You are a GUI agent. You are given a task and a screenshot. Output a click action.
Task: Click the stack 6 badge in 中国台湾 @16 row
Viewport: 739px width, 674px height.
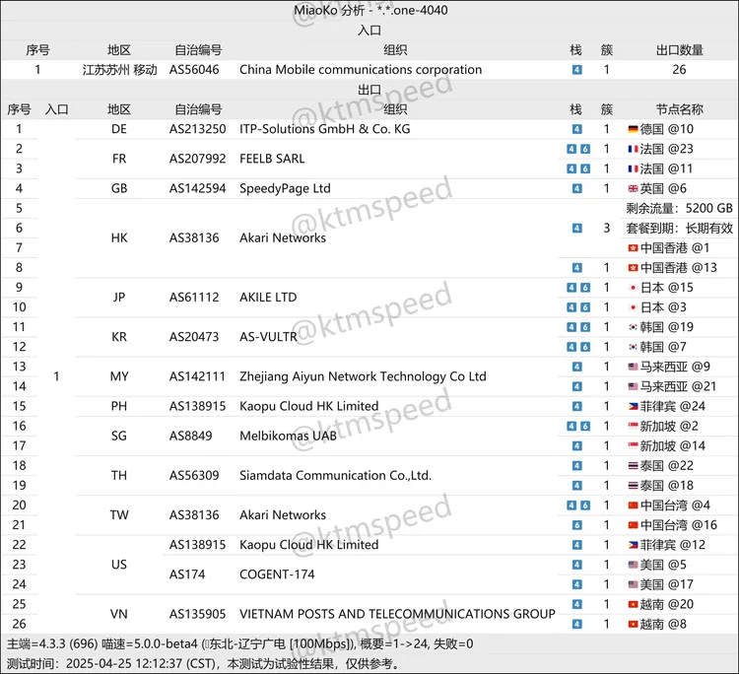576,525
